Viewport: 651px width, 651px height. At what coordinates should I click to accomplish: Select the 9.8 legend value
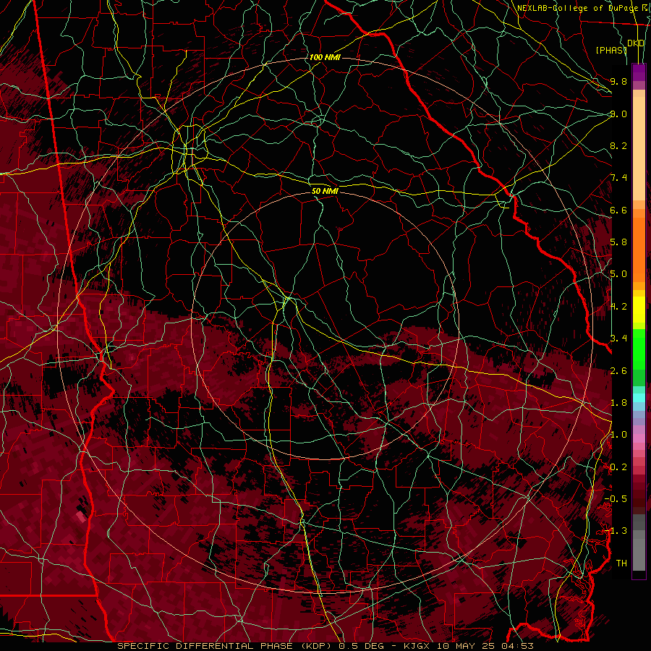(x=618, y=81)
